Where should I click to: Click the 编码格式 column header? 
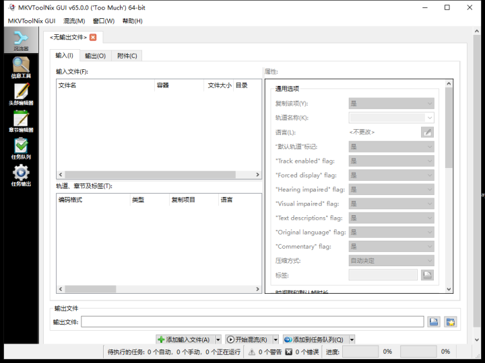coord(93,200)
